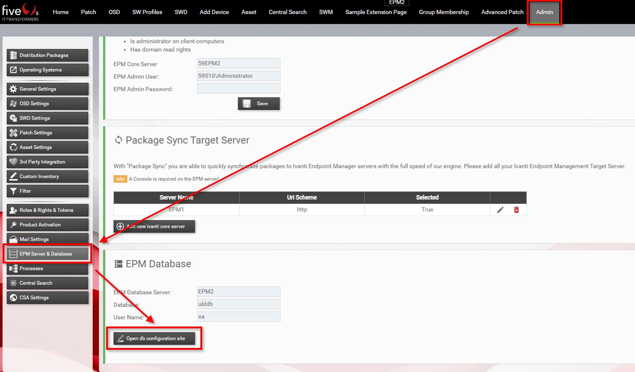Edit the EPM1 server row pencil
Image resolution: width=635 pixels, height=372 pixels.
[x=500, y=210]
